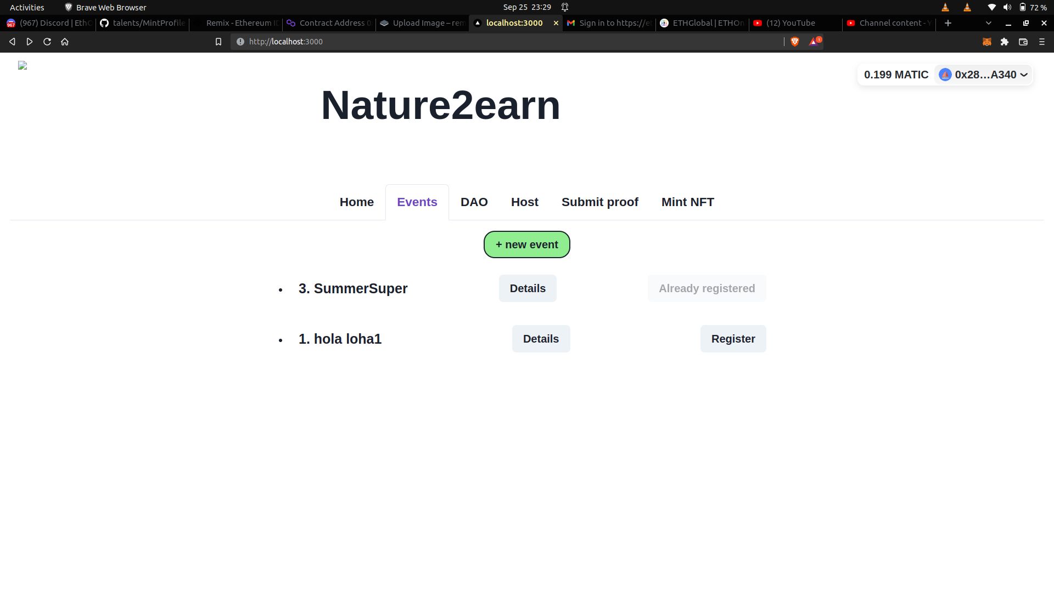1054x592 pixels.
Task: Select the Events tab
Action: coord(417,202)
